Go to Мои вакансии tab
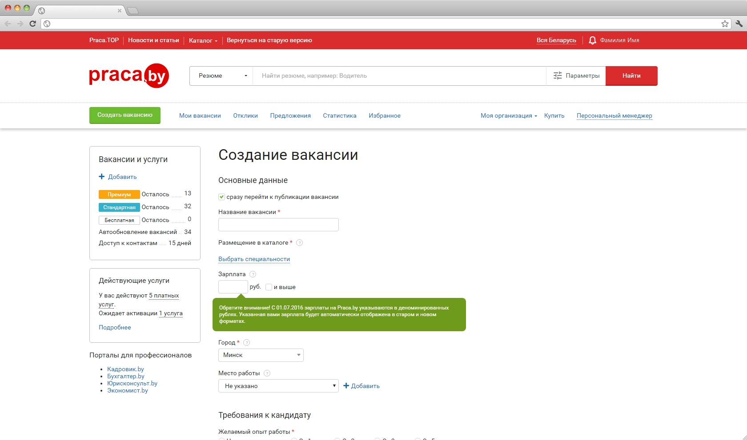 pyautogui.click(x=200, y=116)
